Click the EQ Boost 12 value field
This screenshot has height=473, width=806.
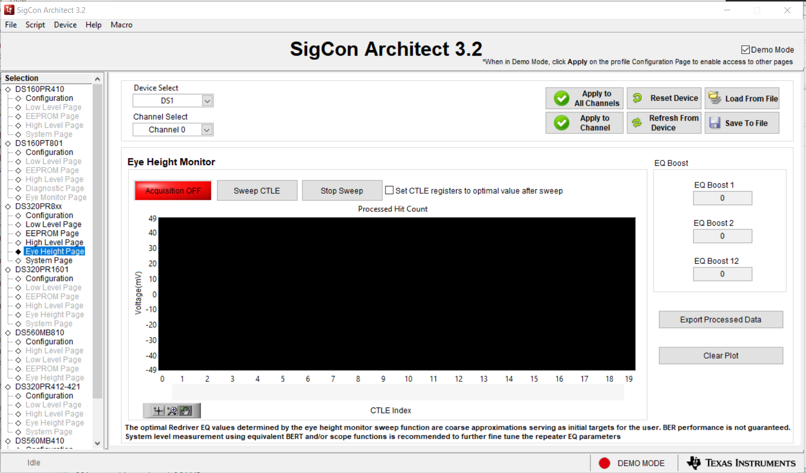[723, 274]
